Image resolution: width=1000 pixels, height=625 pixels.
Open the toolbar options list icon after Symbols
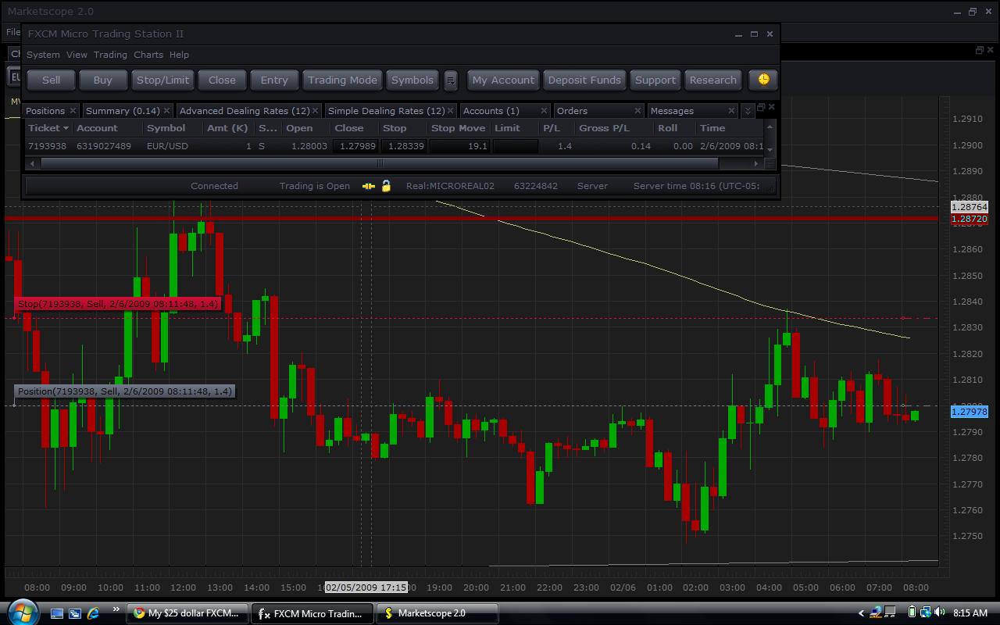click(x=451, y=80)
